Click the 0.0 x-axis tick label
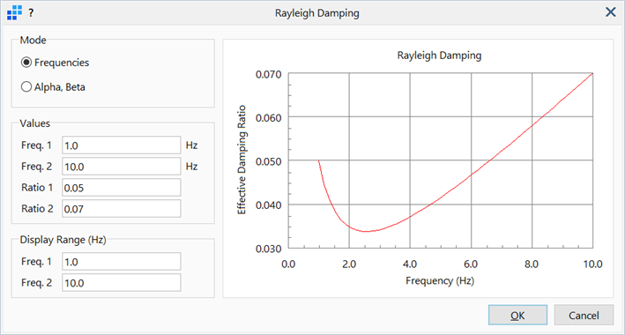The image size is (625, 335). pos(288,264)
